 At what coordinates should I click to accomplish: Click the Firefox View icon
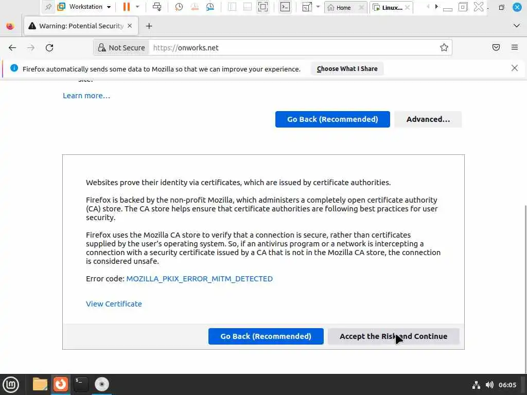click(x=10, y=26)
